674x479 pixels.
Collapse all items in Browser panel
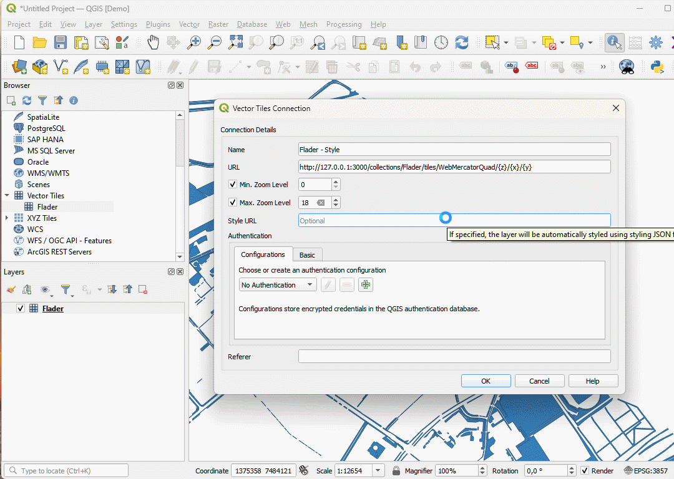(x=58, y=100)
